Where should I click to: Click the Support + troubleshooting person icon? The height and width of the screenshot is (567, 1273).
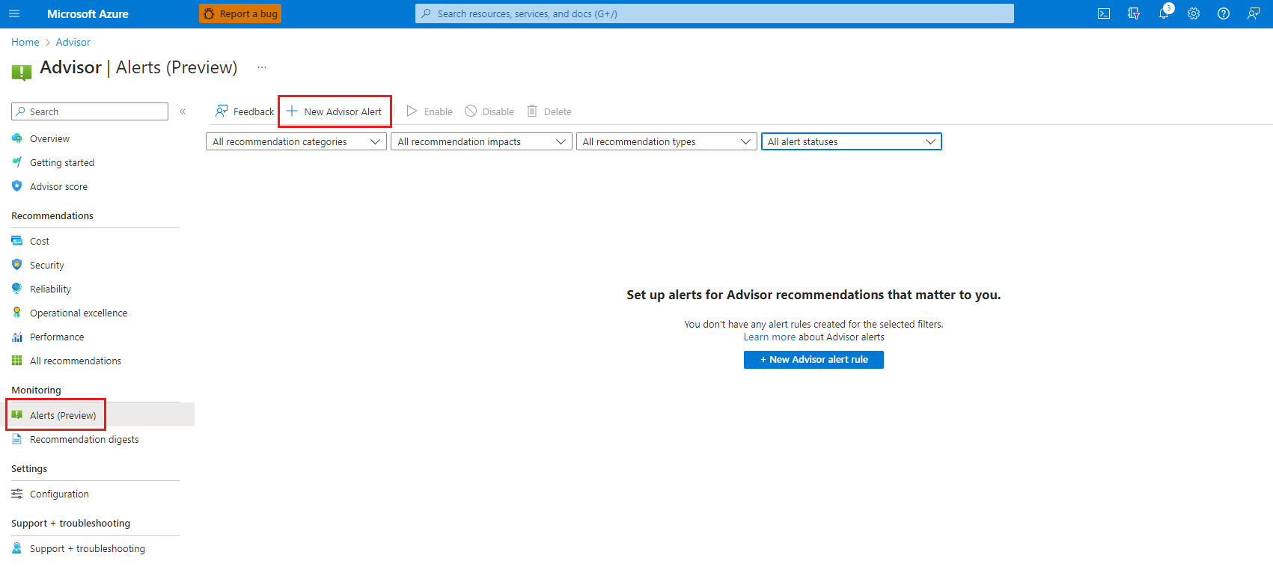coord(17,548)
